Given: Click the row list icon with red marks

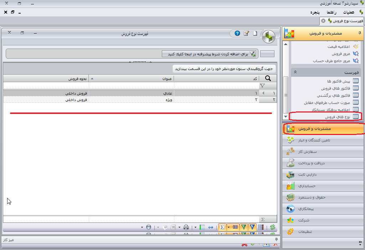Looking at the screenshot, I should pos(261,227).
